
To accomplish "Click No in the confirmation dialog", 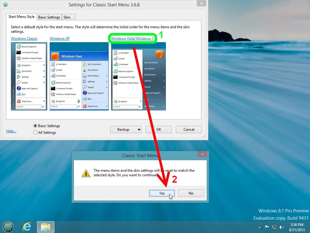I will [191, 193].
